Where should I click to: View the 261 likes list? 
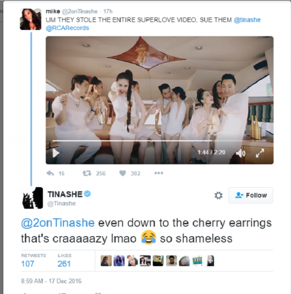[x=65, y=261]
